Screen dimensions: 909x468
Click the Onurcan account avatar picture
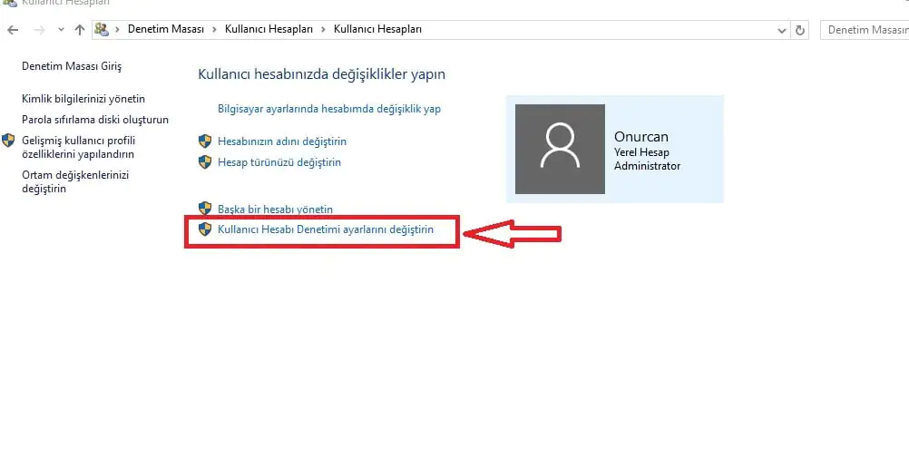(560, 149)
